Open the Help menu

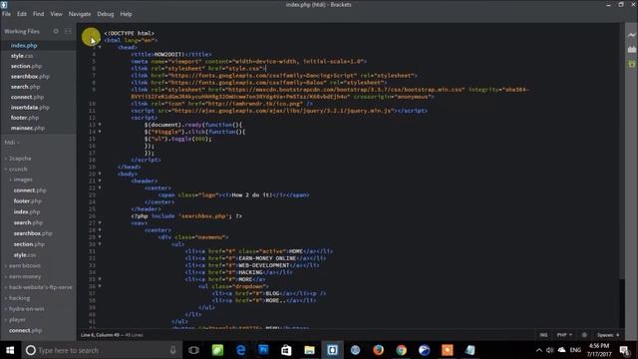click(x=126, y=14)
